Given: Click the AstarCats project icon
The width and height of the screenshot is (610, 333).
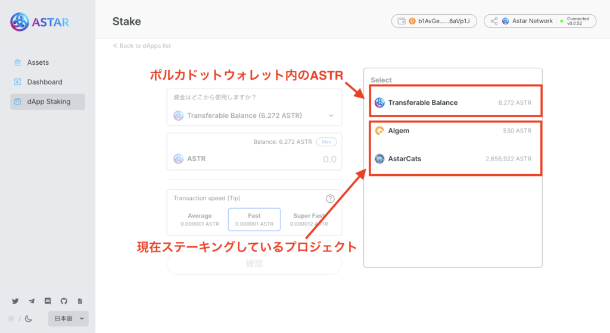Looking at the screenshot, I should [379, 159].
